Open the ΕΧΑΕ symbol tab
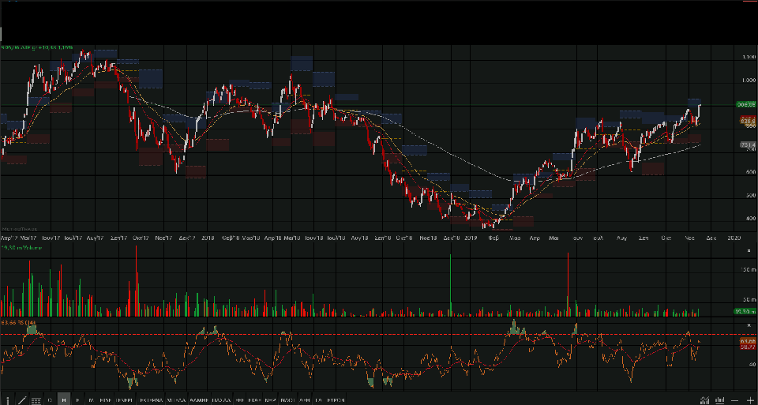The image size is (758, 405). (x=254, y=400)
